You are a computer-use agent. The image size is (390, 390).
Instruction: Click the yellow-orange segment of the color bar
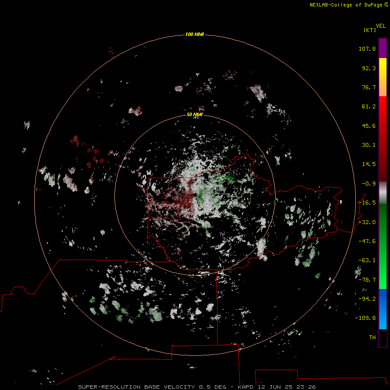tap(383, 77)
